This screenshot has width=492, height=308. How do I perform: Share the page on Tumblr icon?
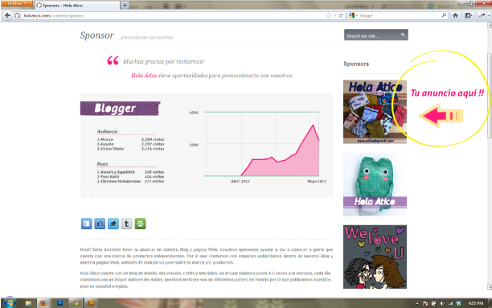pyautogui.click(x=126, y=224)
